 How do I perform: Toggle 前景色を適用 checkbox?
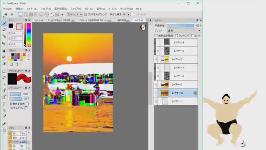[x=27, y=104]
